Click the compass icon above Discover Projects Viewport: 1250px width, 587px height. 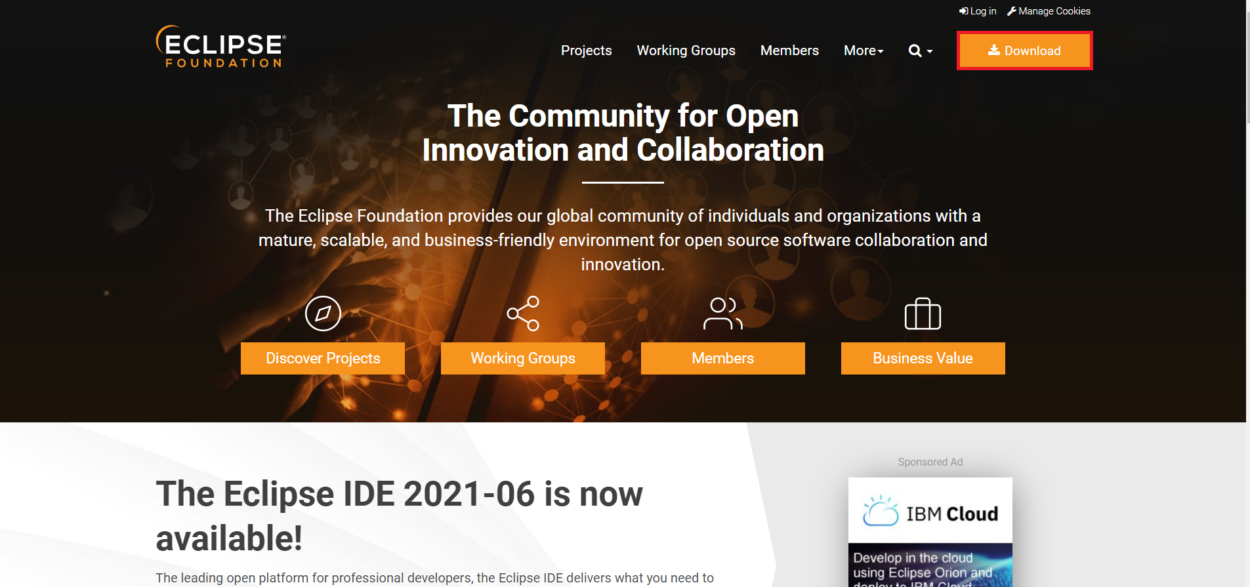323,314
